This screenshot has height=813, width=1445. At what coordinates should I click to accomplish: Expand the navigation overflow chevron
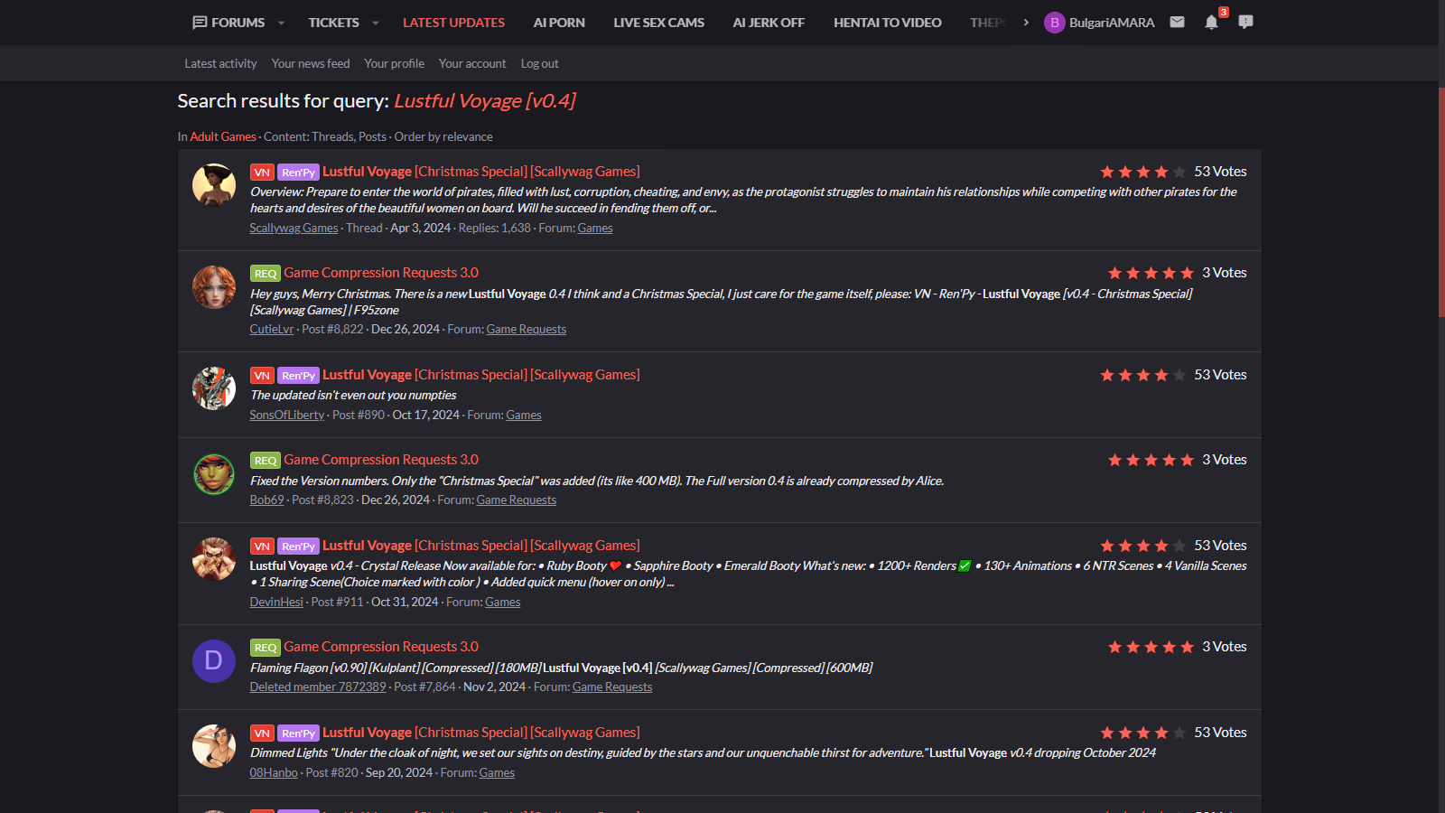click(1026, 23)
